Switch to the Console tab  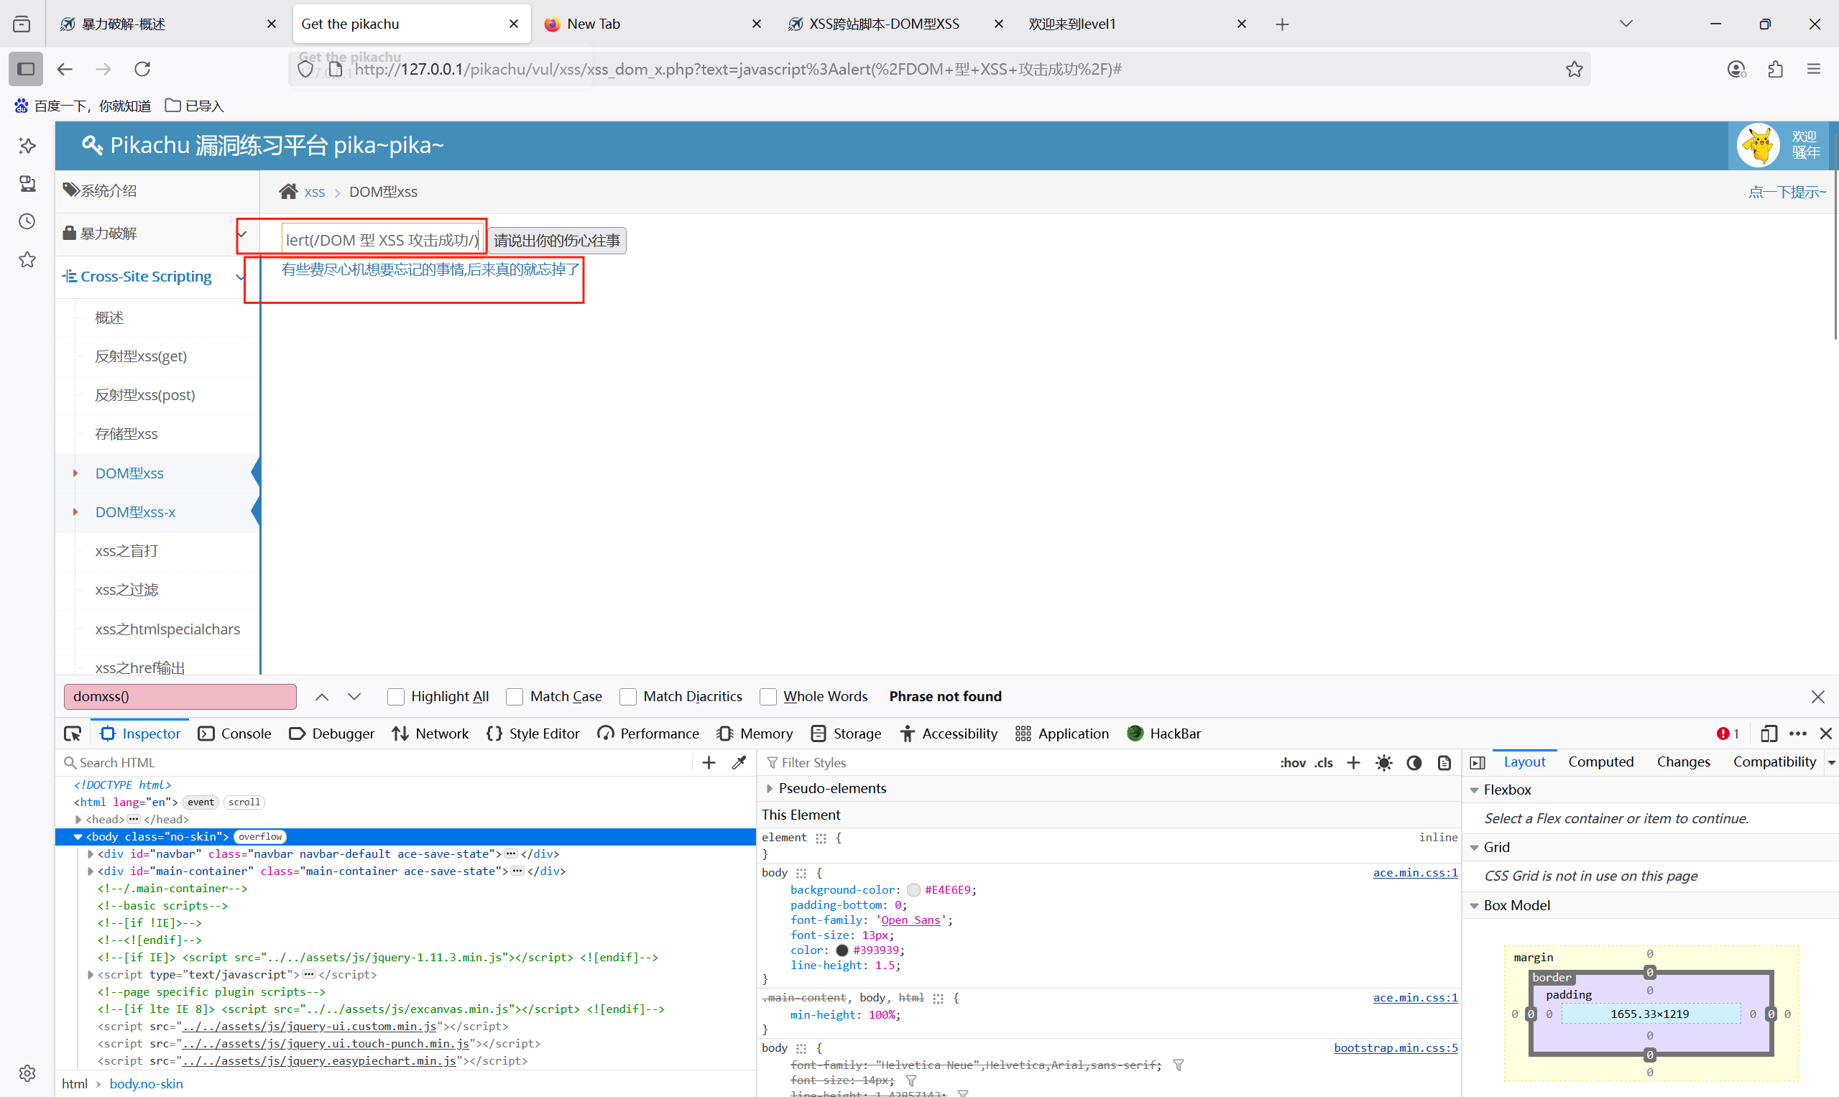tap(235, 733)
